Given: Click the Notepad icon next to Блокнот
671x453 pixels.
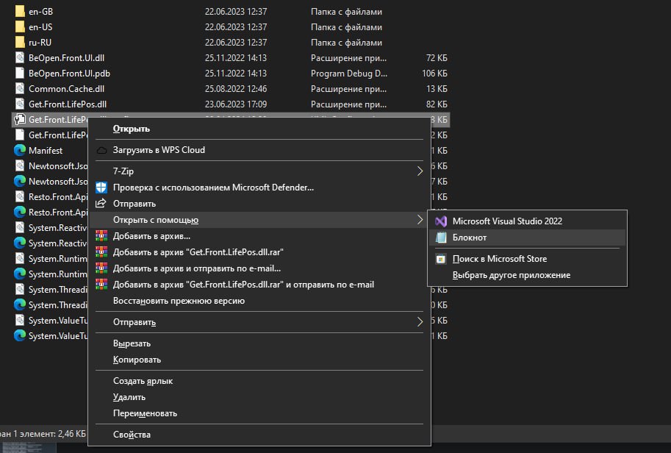Looking at the screenshot, I should pyautogui.click(x=441, y=238).
